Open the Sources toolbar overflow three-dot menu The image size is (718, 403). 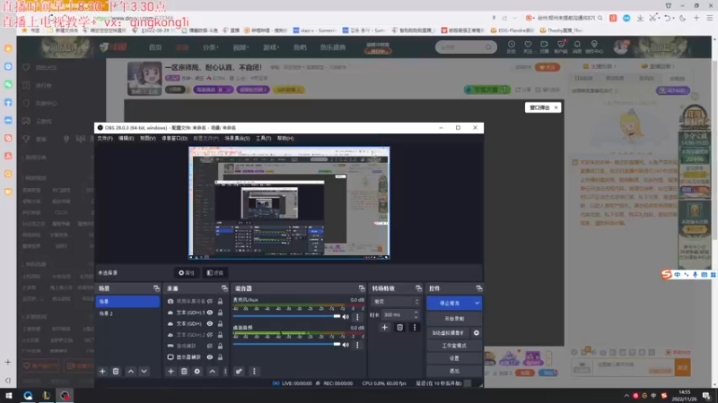coord(225,372)
